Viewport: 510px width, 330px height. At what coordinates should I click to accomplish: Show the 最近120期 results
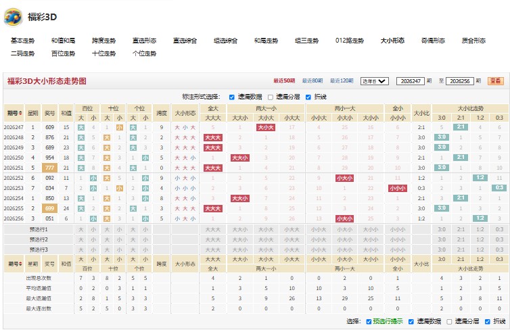point(342,81)
